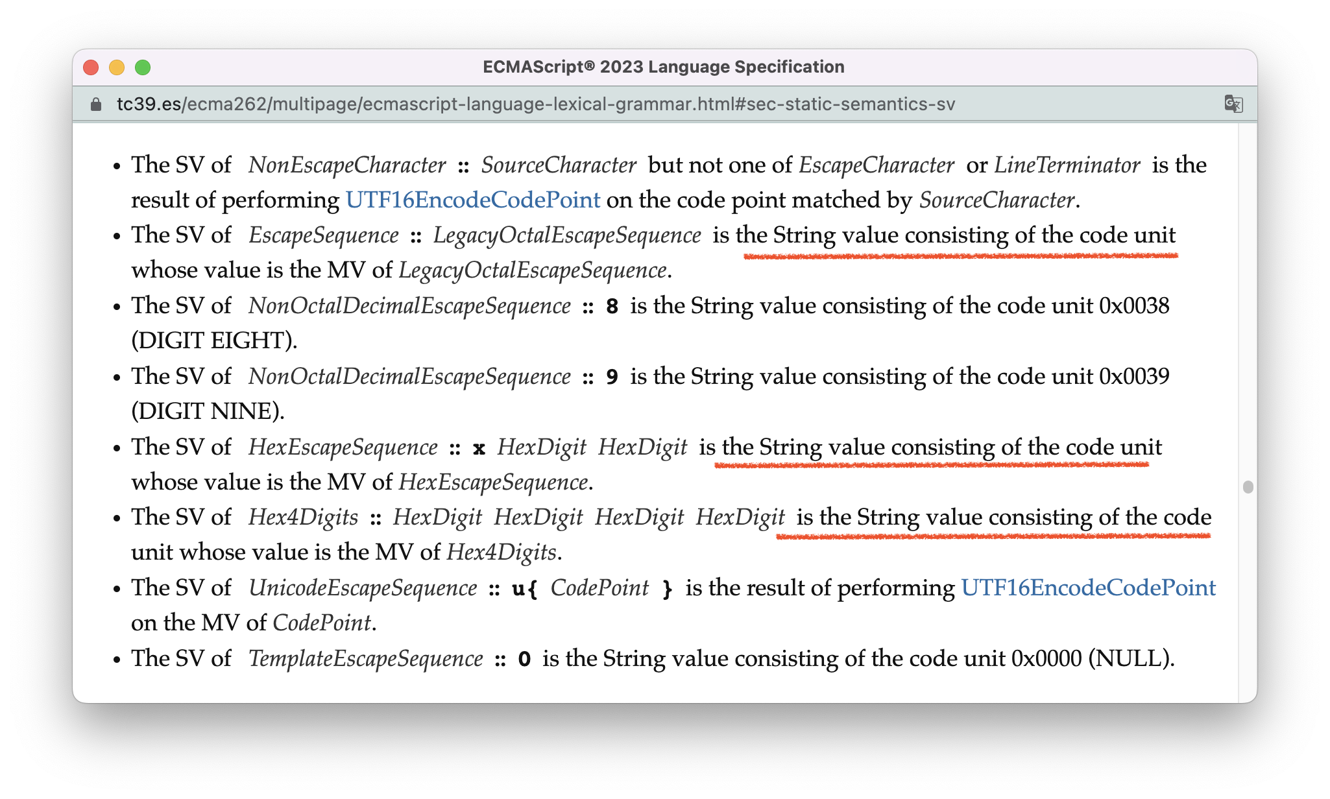Click the CodePoint term inside u{ }
Screen dimensions: 1330x799
pyautogui.click(x=599, y=588)
